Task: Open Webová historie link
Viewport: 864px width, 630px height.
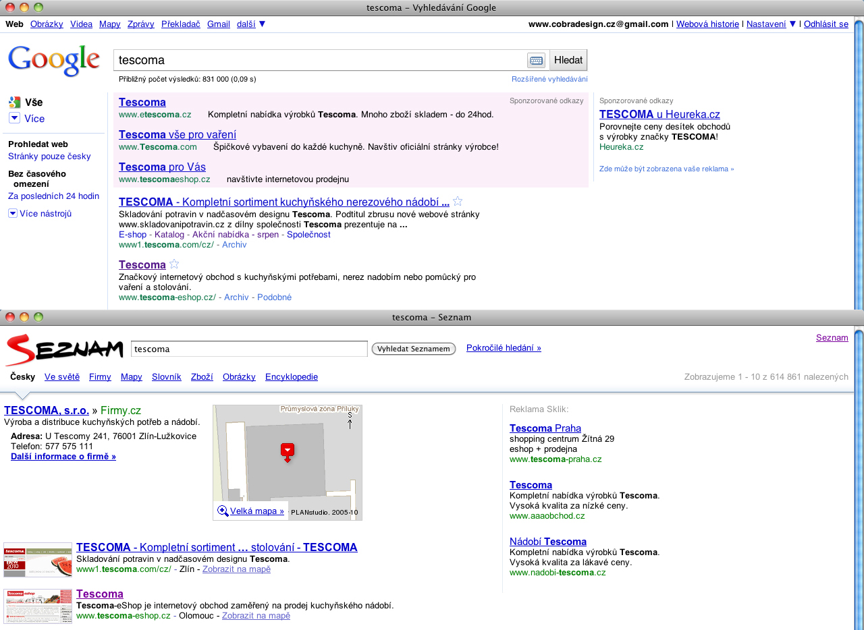Action: (x=707, y=24)
